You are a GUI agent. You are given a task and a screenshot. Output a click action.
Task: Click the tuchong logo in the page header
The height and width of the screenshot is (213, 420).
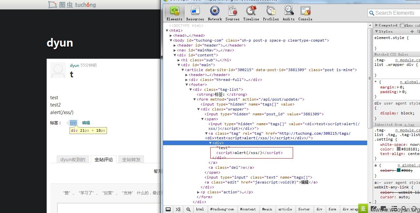[72, 5]
